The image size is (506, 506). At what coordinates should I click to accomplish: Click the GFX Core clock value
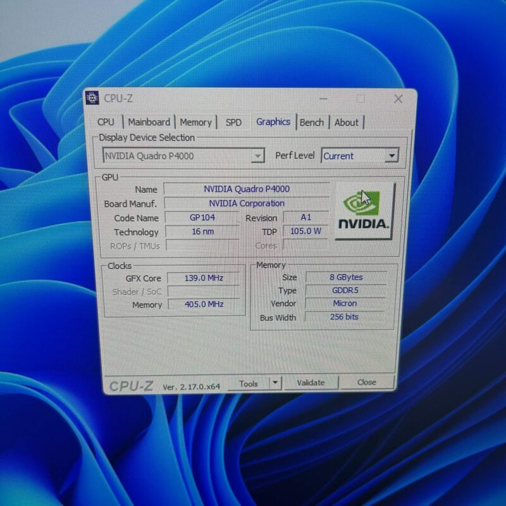pos(204,278)
